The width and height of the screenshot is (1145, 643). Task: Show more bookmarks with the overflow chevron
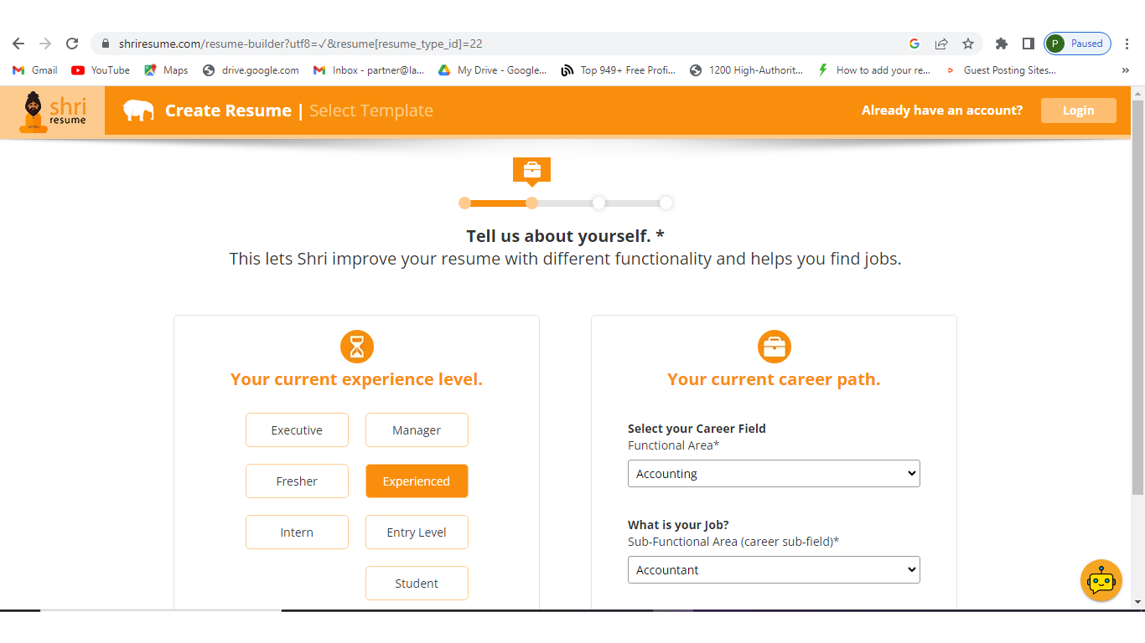1125,70
